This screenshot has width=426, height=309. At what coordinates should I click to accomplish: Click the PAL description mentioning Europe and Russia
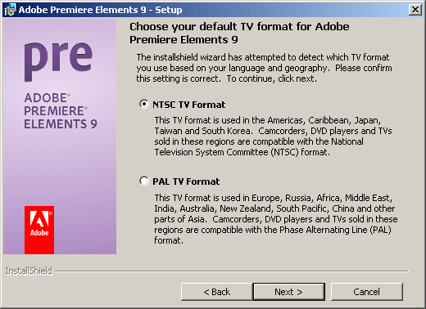click(276, 219)
